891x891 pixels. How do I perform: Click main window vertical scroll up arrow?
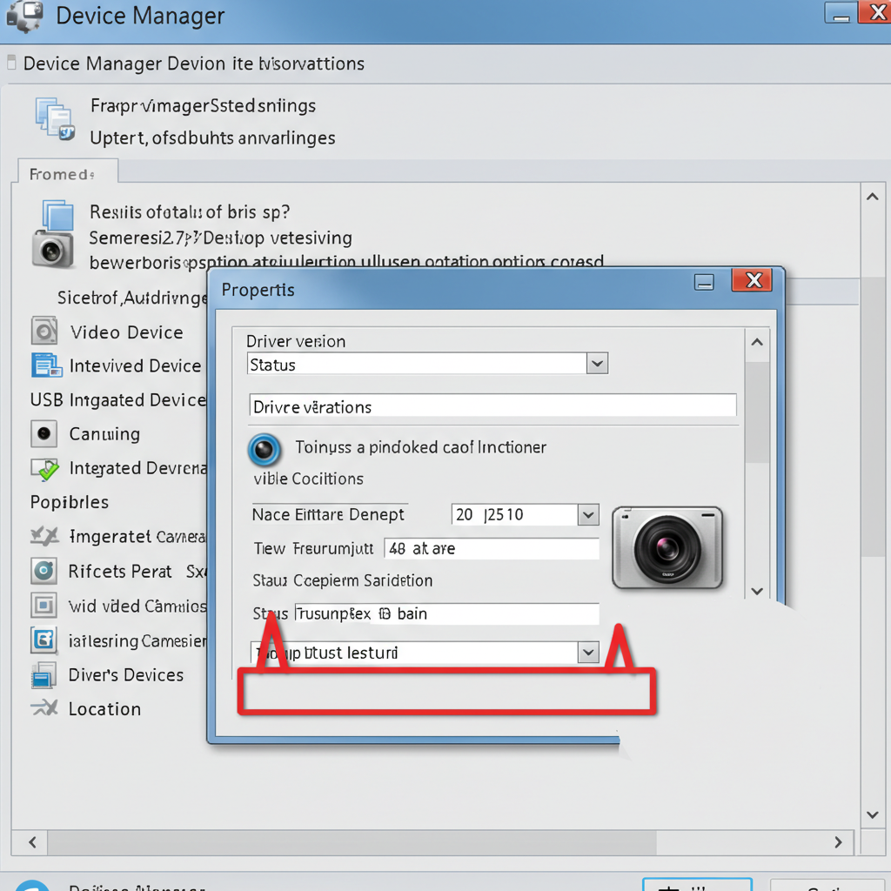pyautogui.click(x=873, y=197)
